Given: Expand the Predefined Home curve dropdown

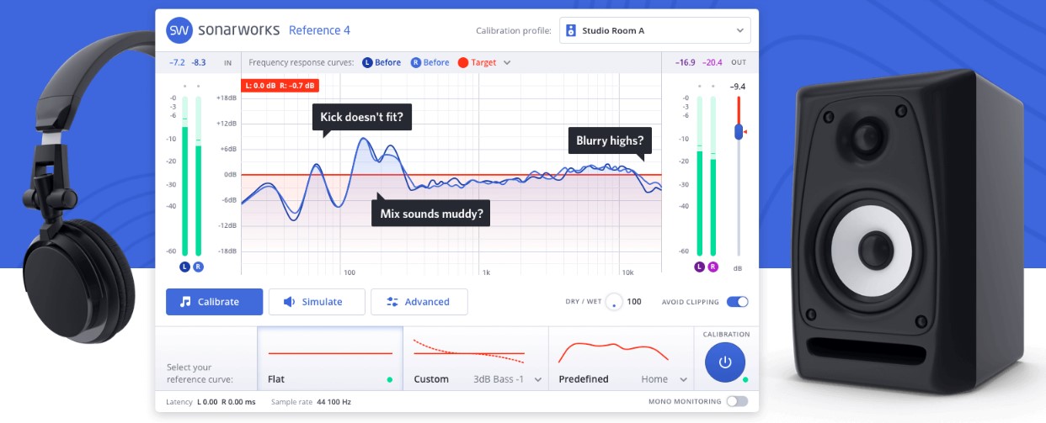Looking at the screenshot, I should click(682, 379).
